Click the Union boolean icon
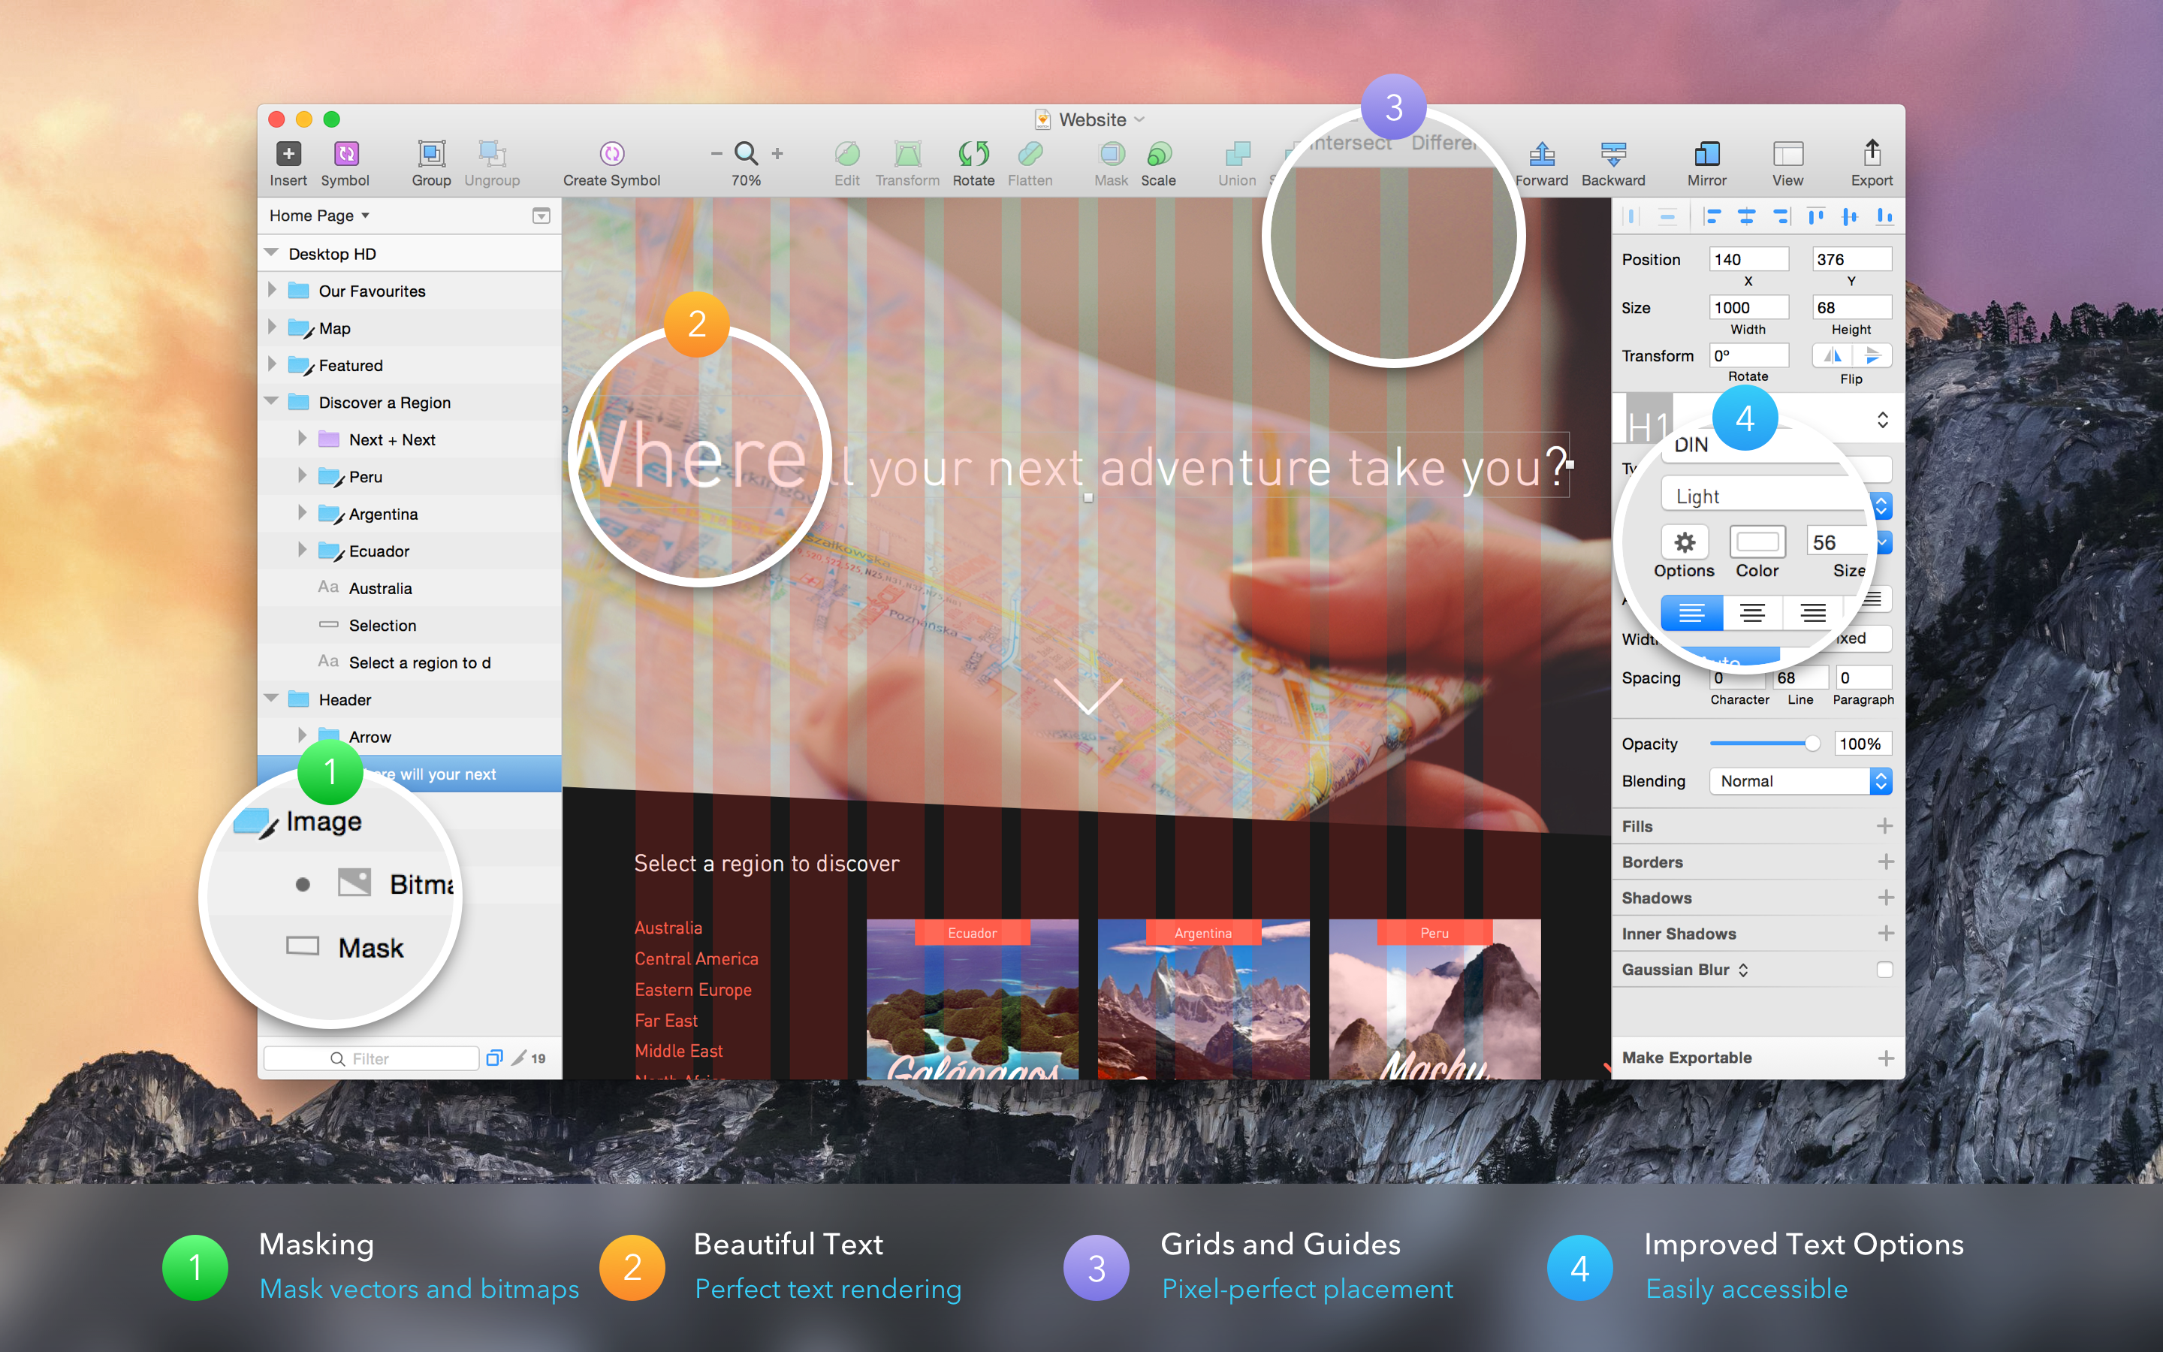The image size is (2163, 1352). (1237, 154)
